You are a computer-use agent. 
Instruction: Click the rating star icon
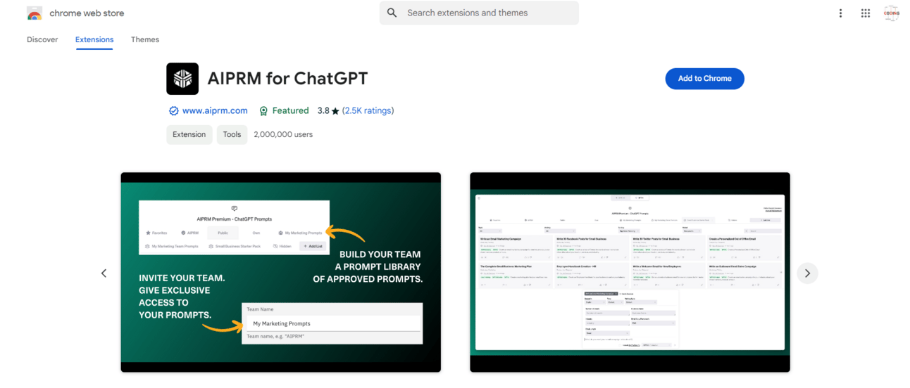click(x=335, y=111)
